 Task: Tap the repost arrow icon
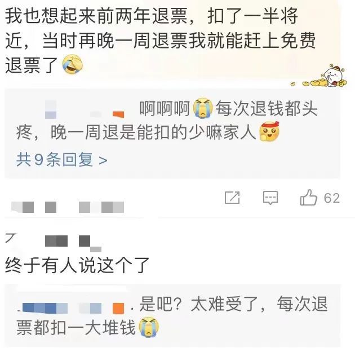pyautogui.click(x=232, y=198)
